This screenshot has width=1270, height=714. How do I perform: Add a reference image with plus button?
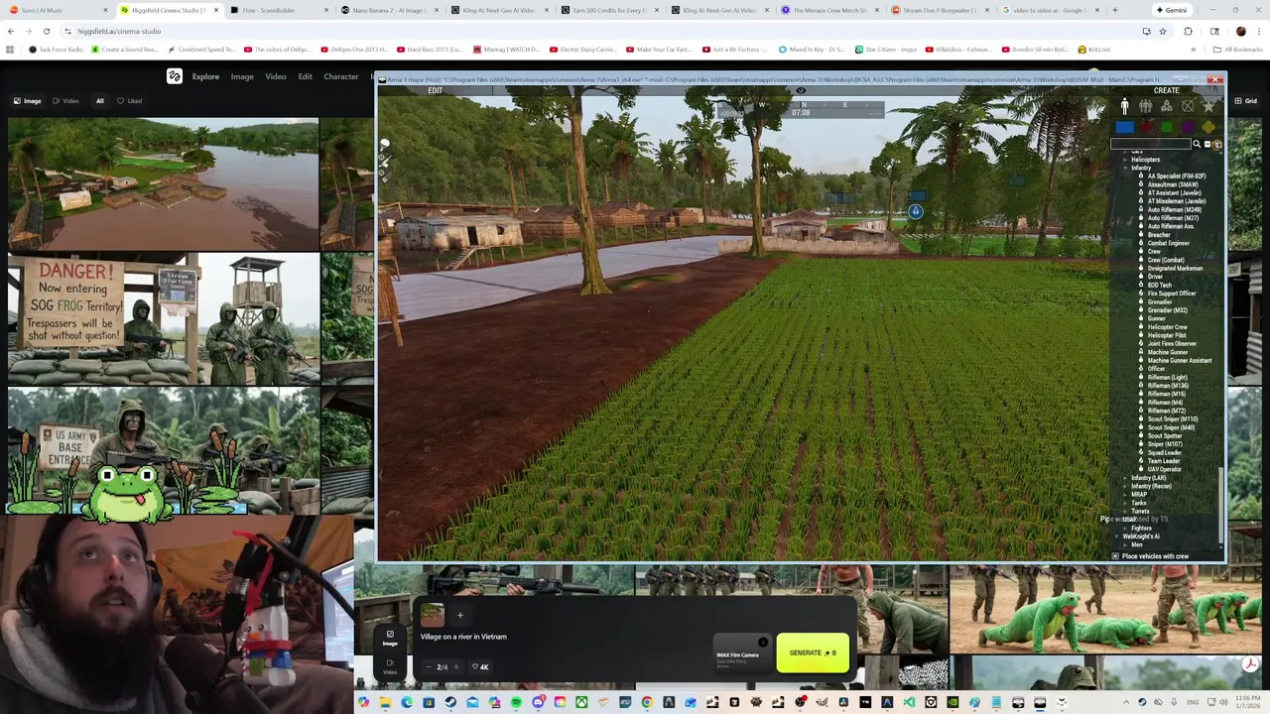[x=459, y=615]
